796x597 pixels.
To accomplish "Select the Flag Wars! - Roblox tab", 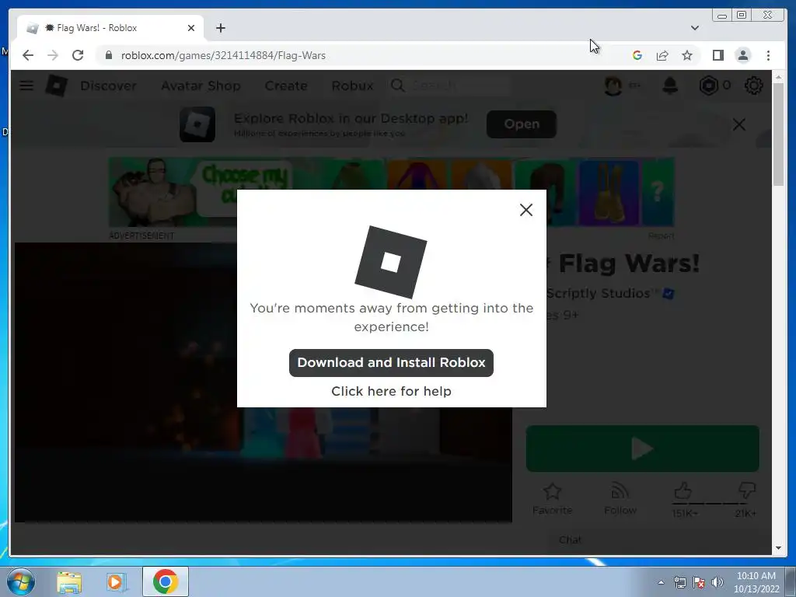I will pos(109,28).
